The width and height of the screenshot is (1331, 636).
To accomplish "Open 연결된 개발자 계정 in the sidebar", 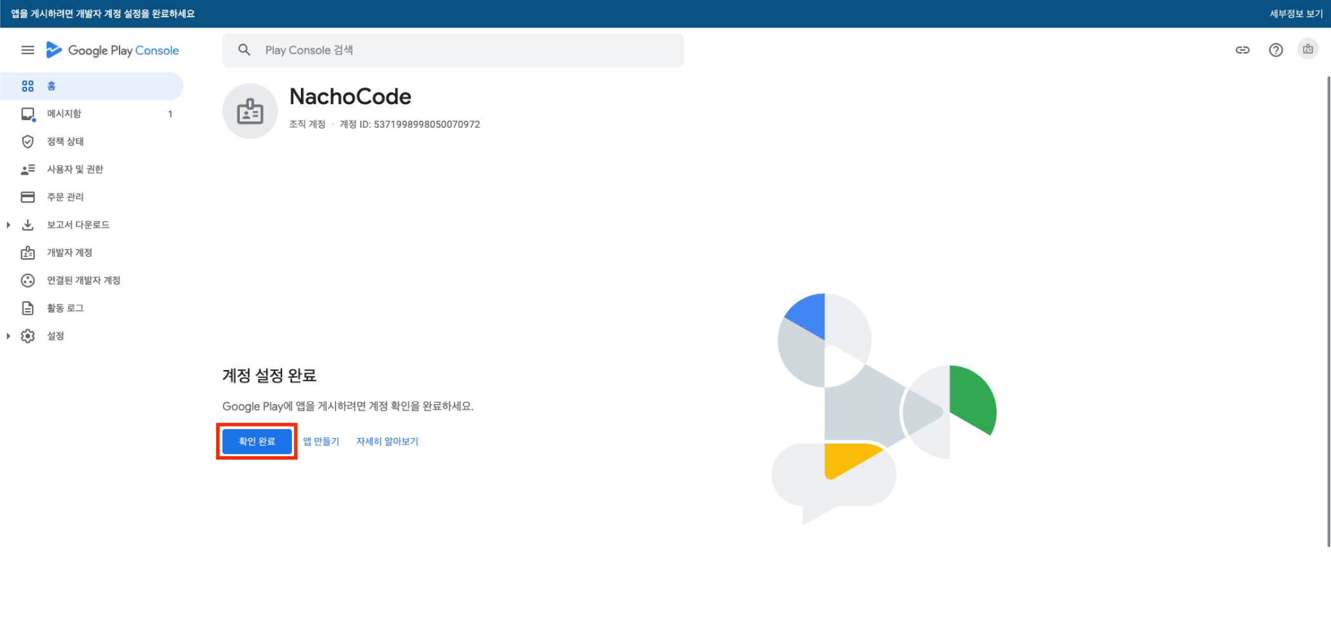I will tap(91, 280).
